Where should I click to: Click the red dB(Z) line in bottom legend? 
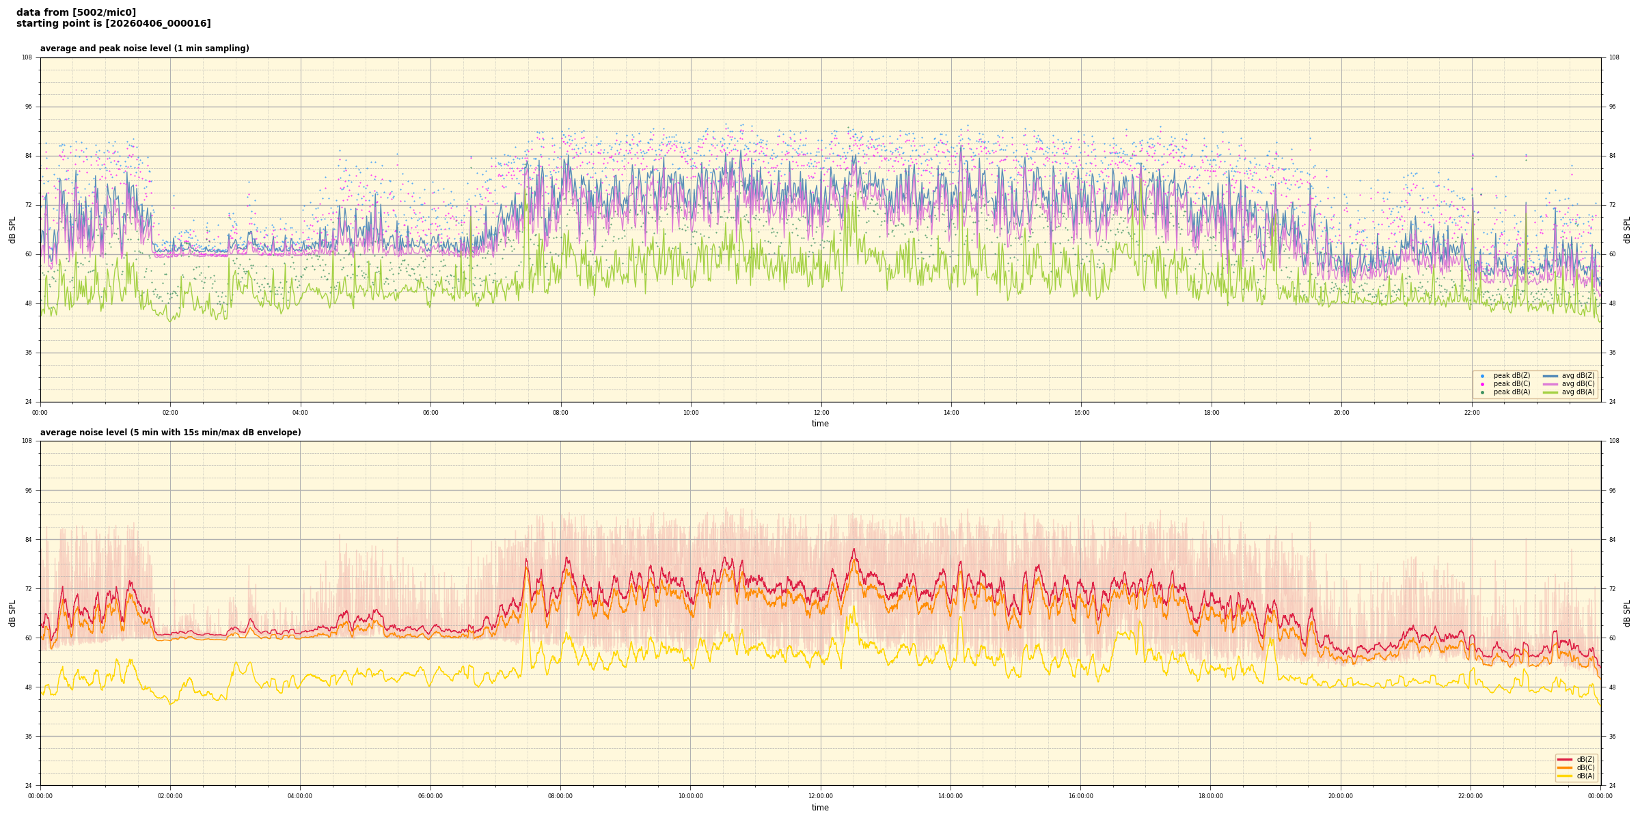[x=1565, y=759]
